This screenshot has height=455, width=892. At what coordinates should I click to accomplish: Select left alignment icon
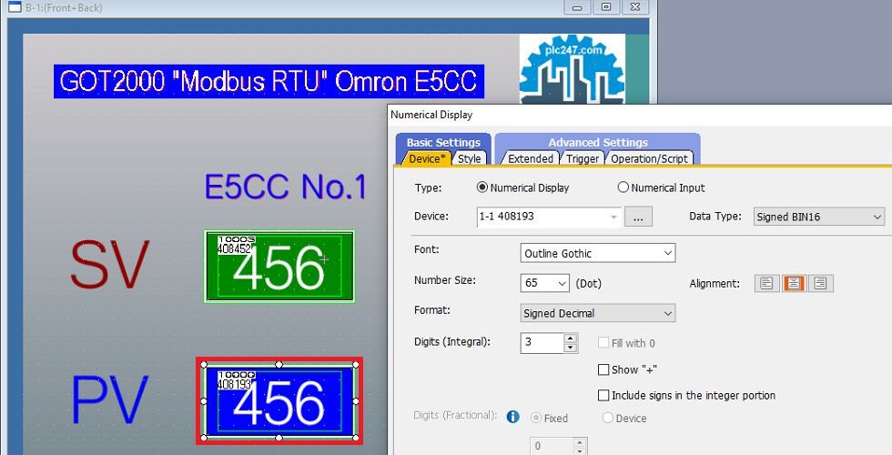point(766,283)
